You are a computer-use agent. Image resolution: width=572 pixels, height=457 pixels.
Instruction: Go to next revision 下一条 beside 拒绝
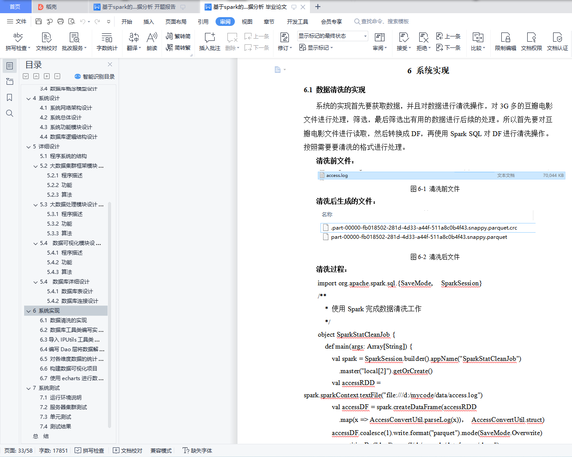(448, 47)
